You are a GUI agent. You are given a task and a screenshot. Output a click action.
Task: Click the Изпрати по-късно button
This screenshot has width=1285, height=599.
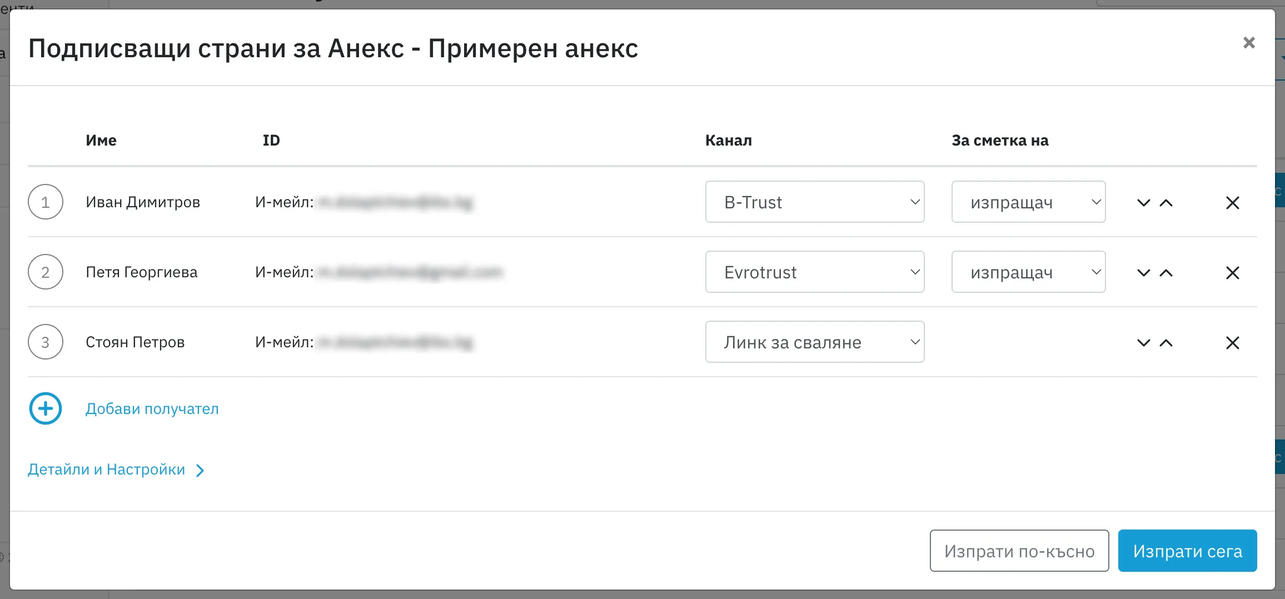pyautogui.click(x=1019, y=551)
